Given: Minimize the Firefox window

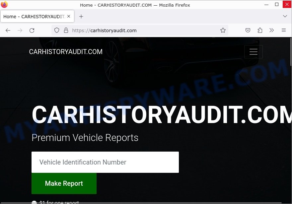Looking at the screenshot, I should click(266, 4).
